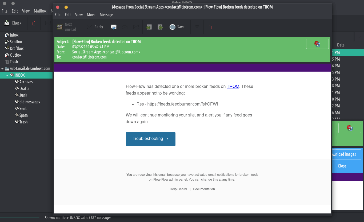Open the TROM hyperlink in email body
The height and width of the screenshot is (222, 364).
point(233,87)
